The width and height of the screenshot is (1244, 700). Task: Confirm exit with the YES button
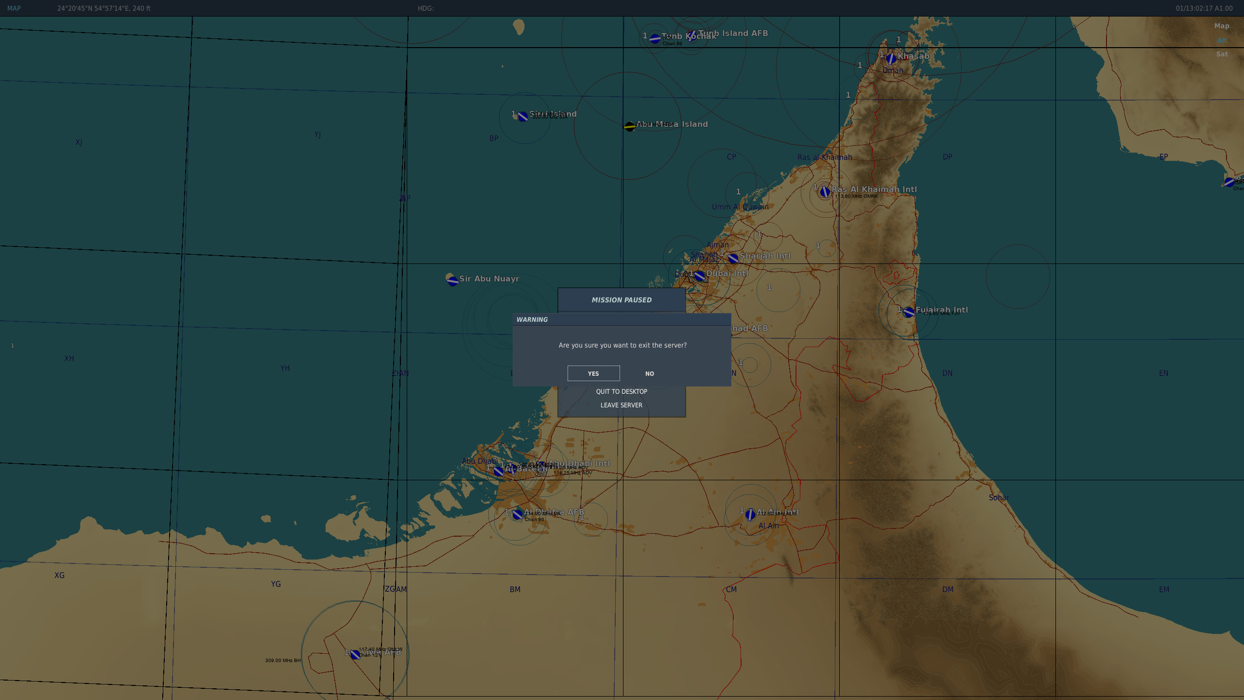tap(593, 373)
